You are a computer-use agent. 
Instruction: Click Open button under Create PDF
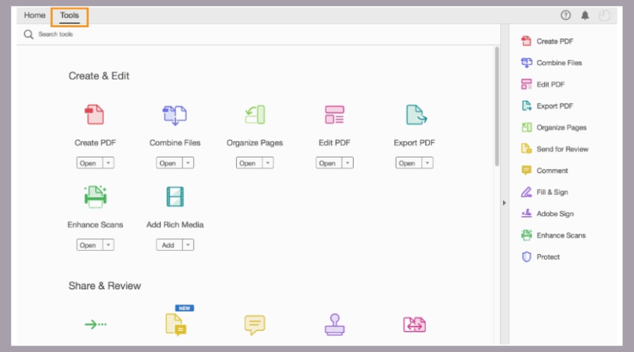point(89,163)
